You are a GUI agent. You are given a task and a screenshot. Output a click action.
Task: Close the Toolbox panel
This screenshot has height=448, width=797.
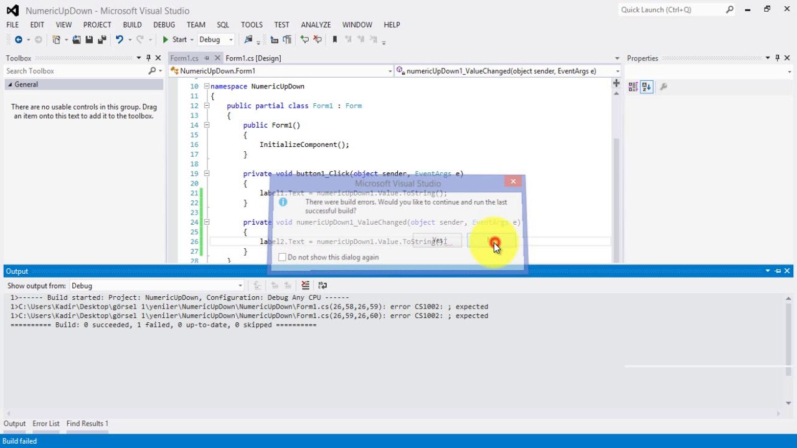click(x=158, y=58)
